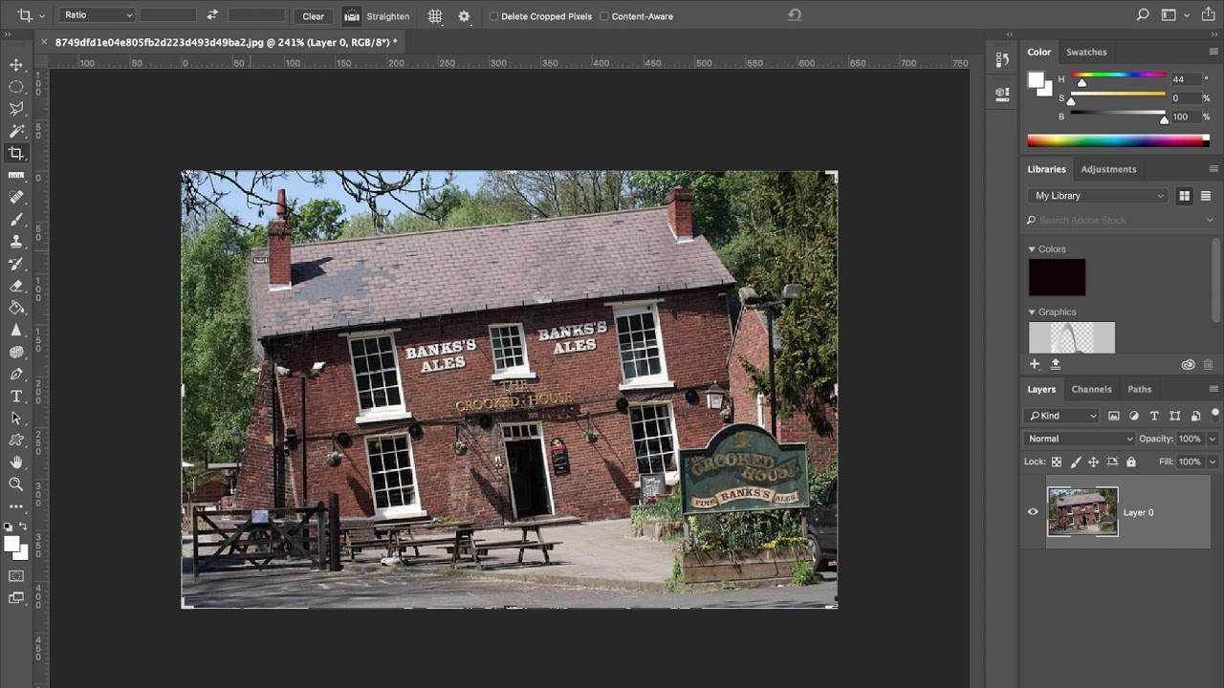Click the Straighten button
This screenshot has height=688, width=1224.
point(377,16)
